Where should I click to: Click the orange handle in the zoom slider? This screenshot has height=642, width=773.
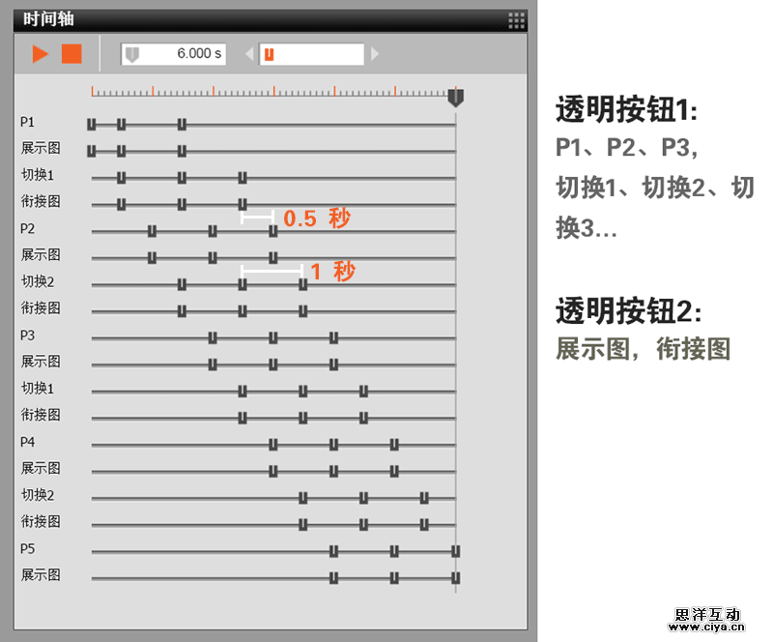coord(269,54)
